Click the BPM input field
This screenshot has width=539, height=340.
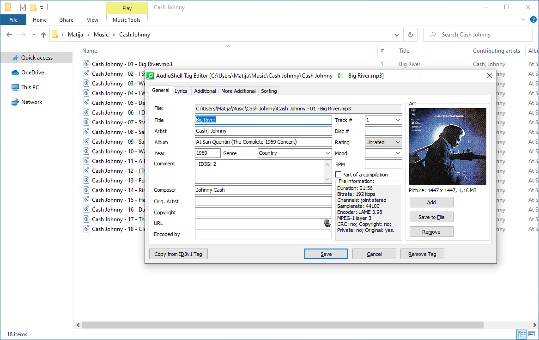[383, 164]
